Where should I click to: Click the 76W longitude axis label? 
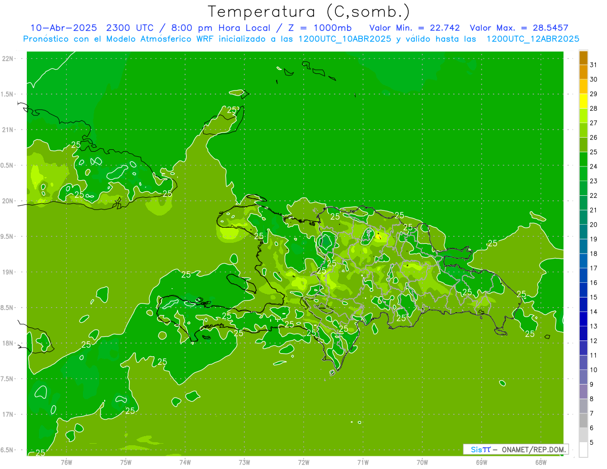click(x=67, y=462)
